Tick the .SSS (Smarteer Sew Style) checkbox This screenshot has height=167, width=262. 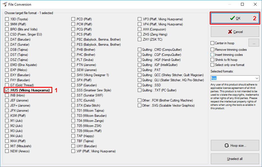[73, 90]
